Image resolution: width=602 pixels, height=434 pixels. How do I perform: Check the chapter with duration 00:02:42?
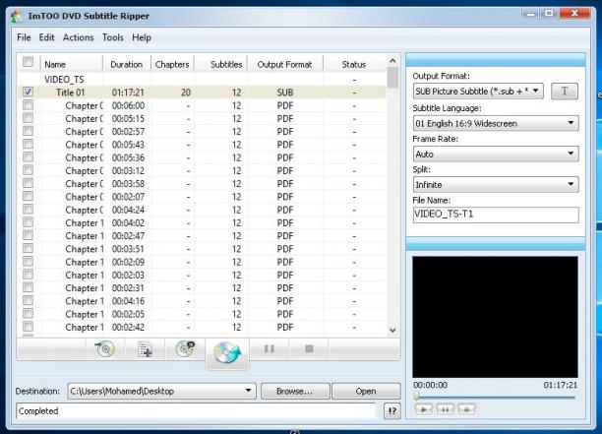[28, 327]
